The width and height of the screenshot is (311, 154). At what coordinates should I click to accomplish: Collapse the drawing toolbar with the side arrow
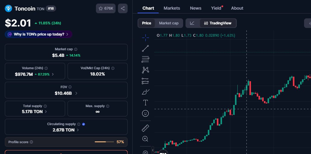coord(153,150)
